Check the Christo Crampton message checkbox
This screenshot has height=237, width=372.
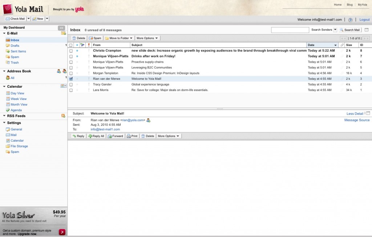point(71,51)
